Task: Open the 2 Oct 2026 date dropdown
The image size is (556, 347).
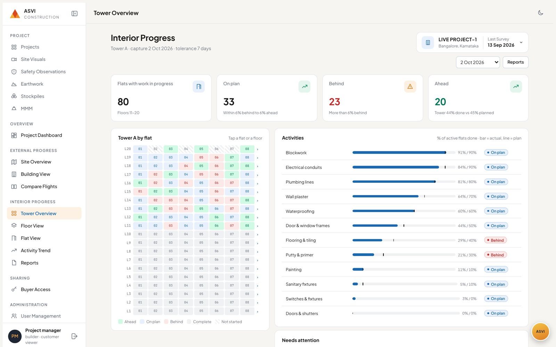Action: click(478, 62)
